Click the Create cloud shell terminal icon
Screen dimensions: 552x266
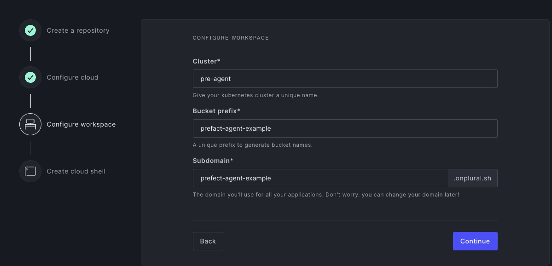[30, 171]
